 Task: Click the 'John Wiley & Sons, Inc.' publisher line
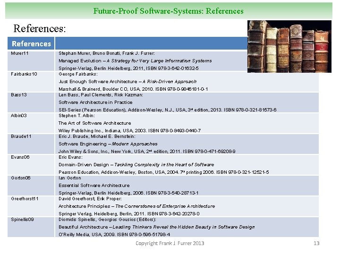point(147,152)
